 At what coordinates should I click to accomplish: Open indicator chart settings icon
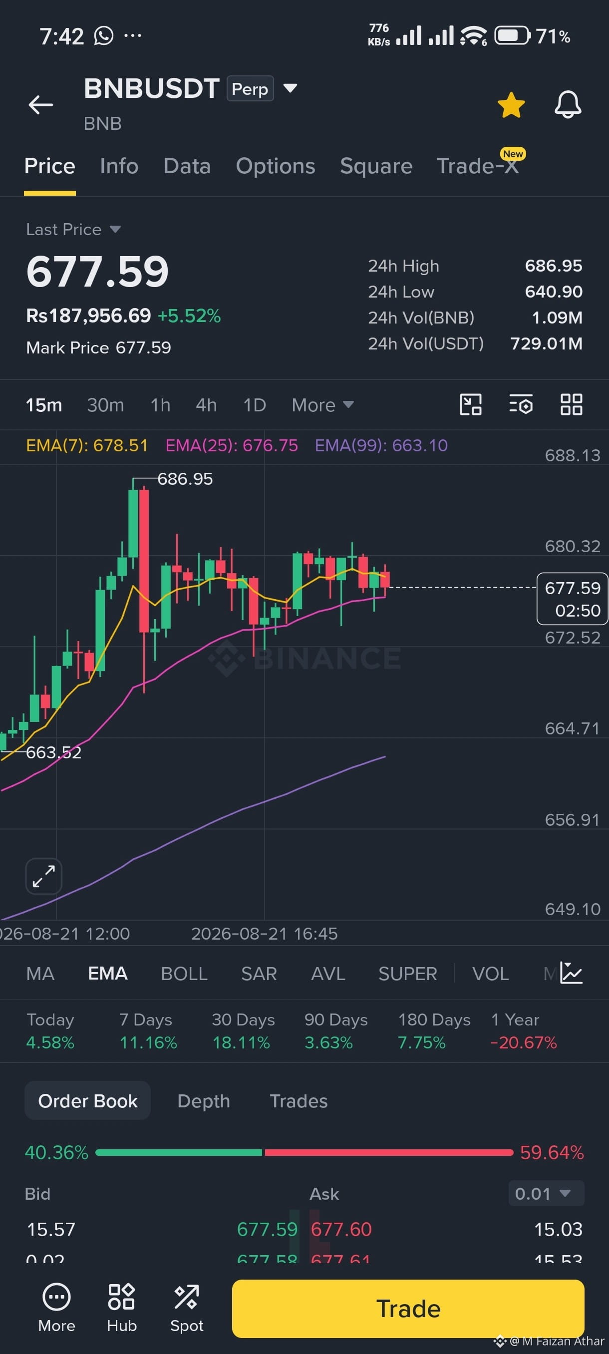[571, 973]
